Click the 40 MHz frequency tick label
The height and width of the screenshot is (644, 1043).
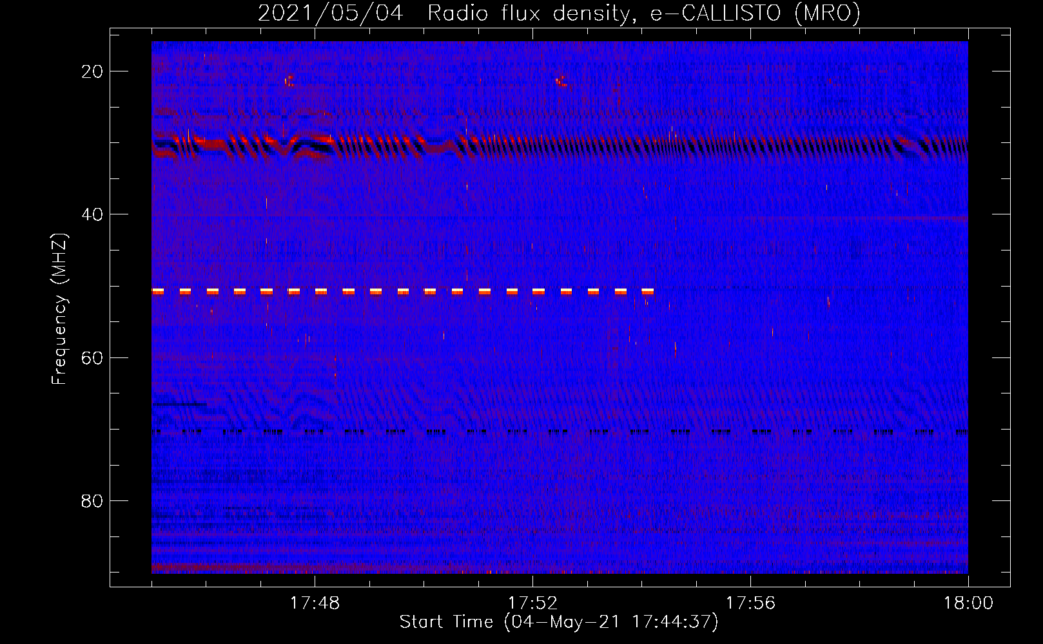(x=92, y=214)
